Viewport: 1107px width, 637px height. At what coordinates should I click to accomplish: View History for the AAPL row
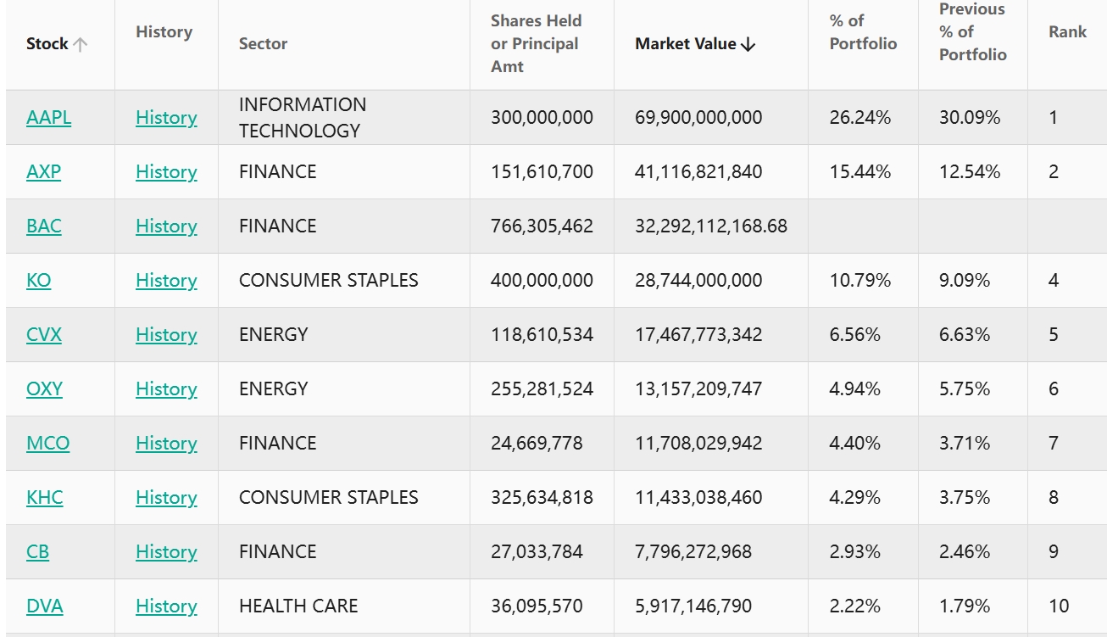166,118
